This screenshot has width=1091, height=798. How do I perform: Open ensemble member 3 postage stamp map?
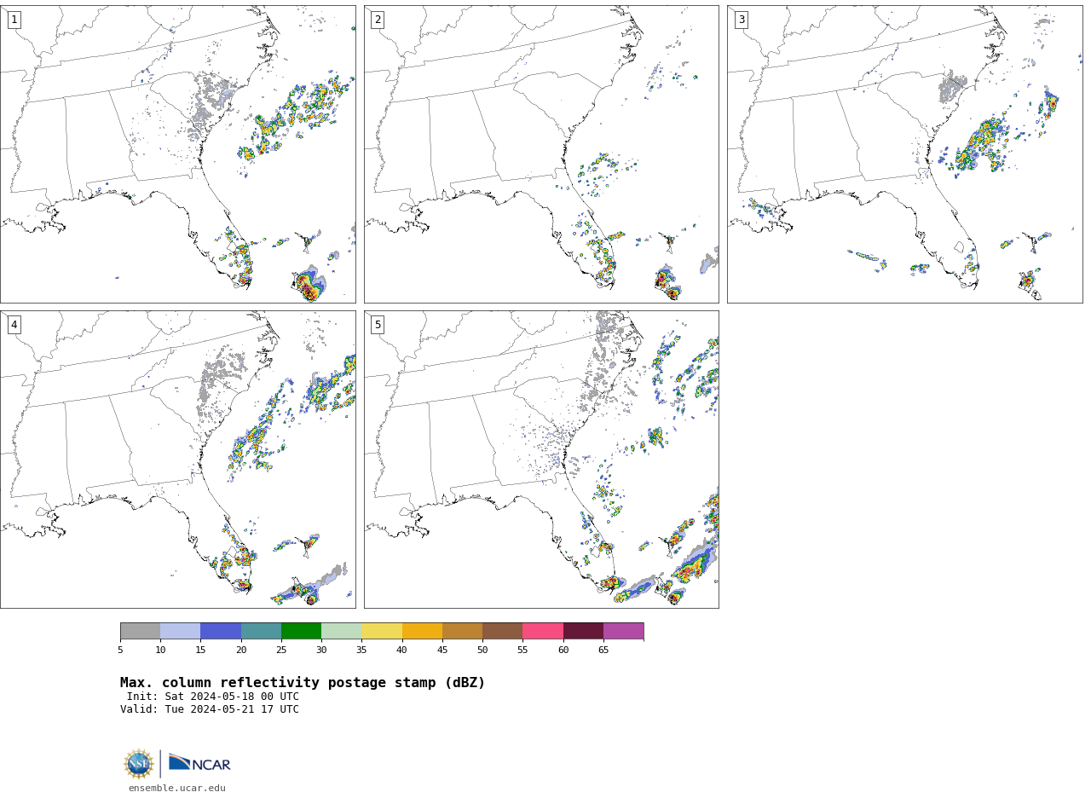[905, 154]
